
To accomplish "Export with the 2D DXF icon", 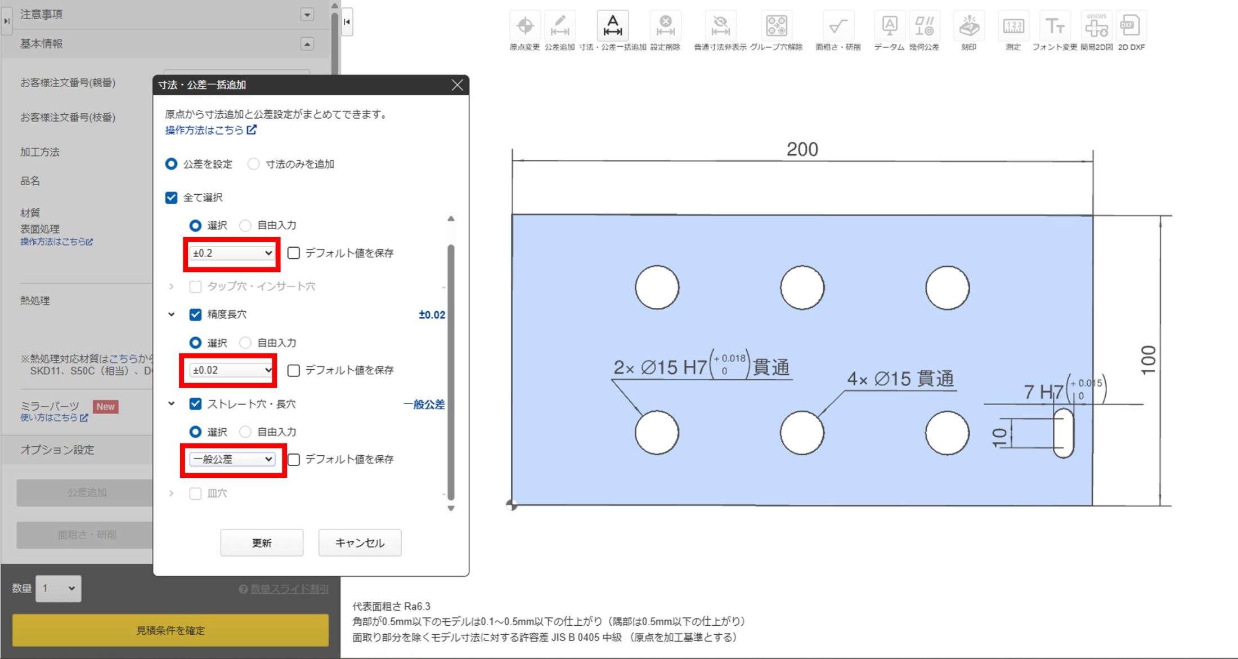I will [1129, 25].
